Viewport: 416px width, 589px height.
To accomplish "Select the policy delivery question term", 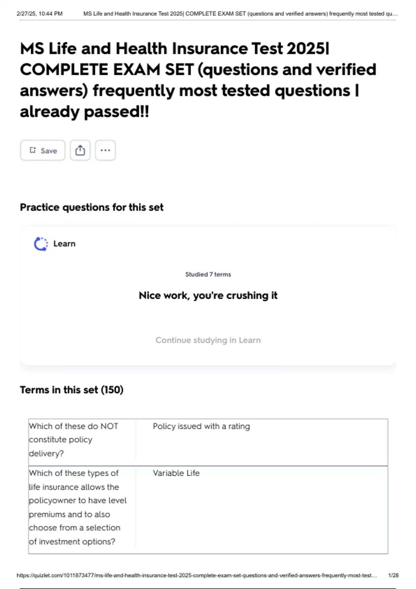I will (x=73, y=440).
